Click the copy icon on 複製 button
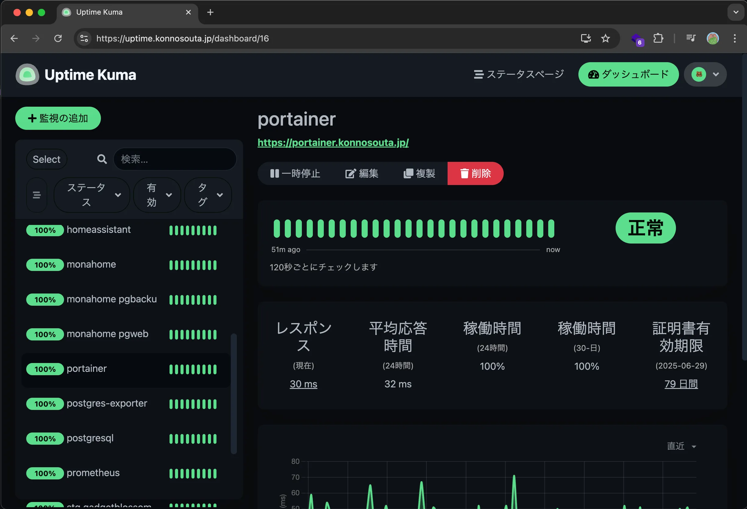Image resolution: width=747 pixels, height=509 pixels. click(408, 173)
